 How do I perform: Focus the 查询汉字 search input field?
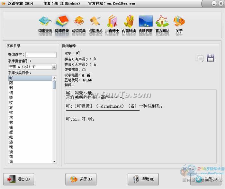click(x=41, y=55)
